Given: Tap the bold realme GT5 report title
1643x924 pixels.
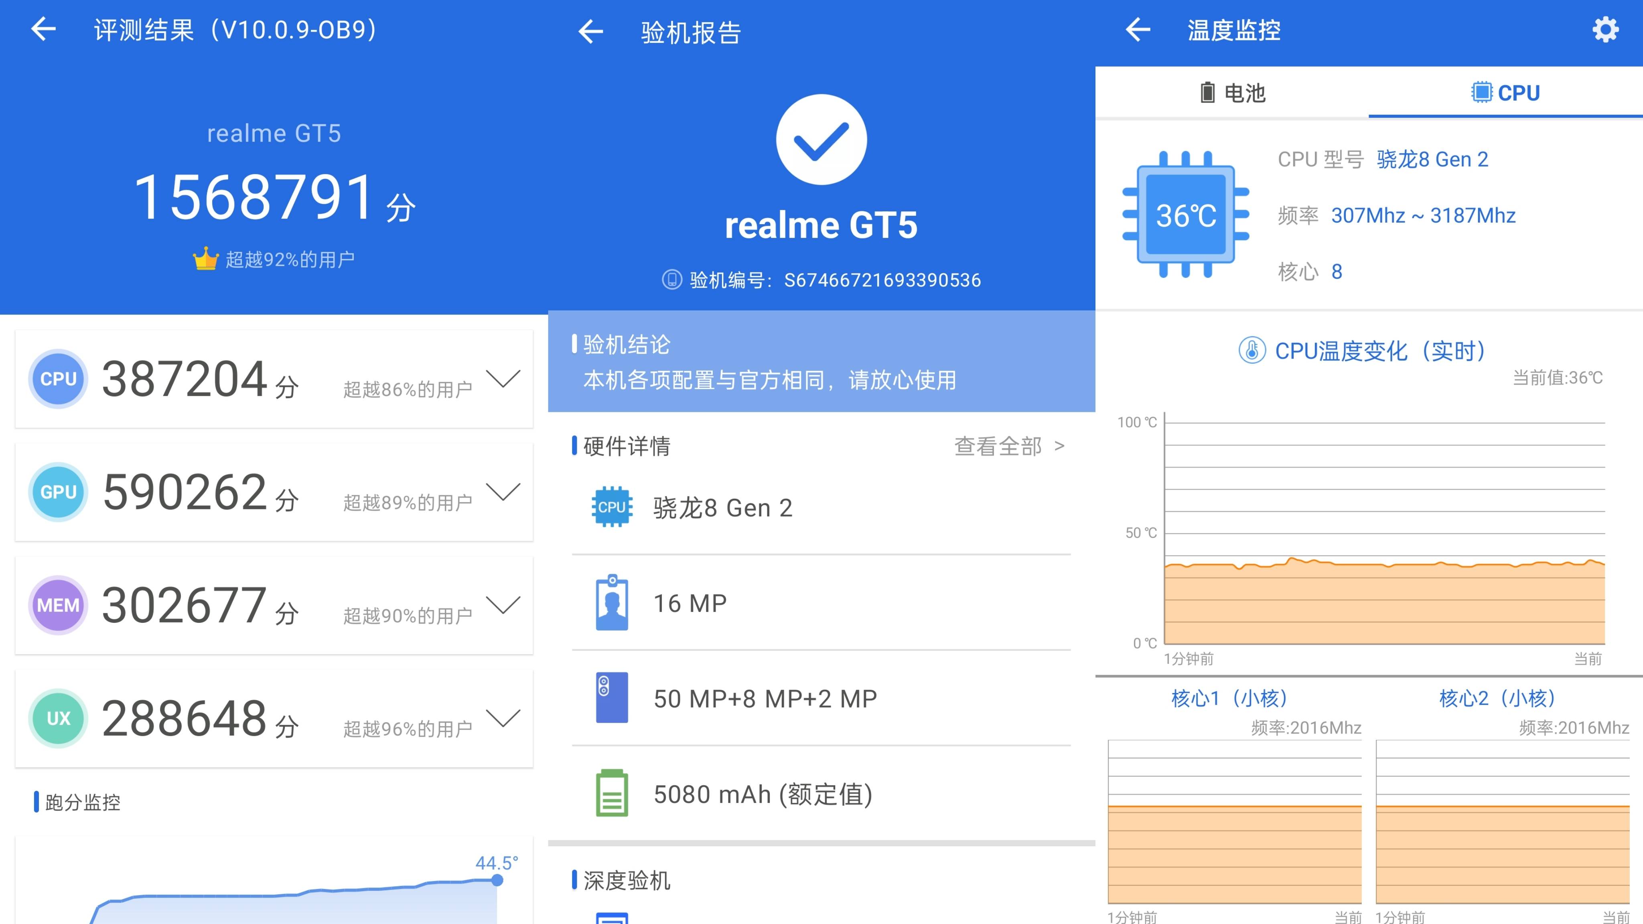Looking at the screenshot, I should click(821, 225).
